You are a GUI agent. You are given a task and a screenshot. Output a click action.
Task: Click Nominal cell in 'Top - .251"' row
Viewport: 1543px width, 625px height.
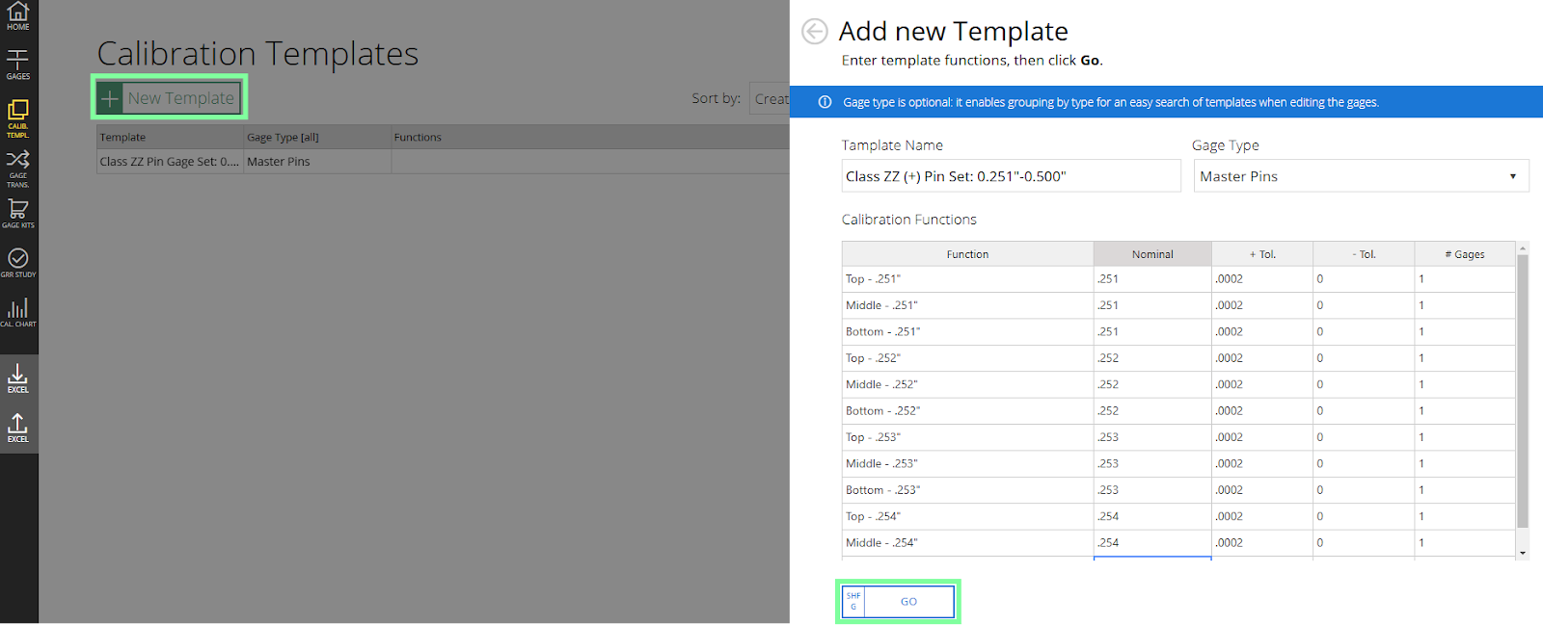pyautogui.click(x=1152, y=279)
